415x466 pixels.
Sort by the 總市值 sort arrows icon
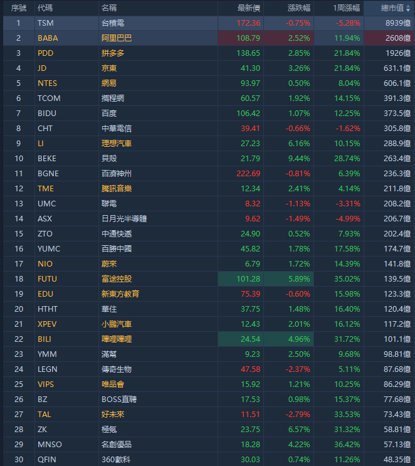(408, 8)
